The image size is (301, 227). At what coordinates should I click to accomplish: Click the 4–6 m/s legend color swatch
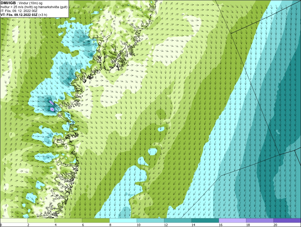point(69,220)
